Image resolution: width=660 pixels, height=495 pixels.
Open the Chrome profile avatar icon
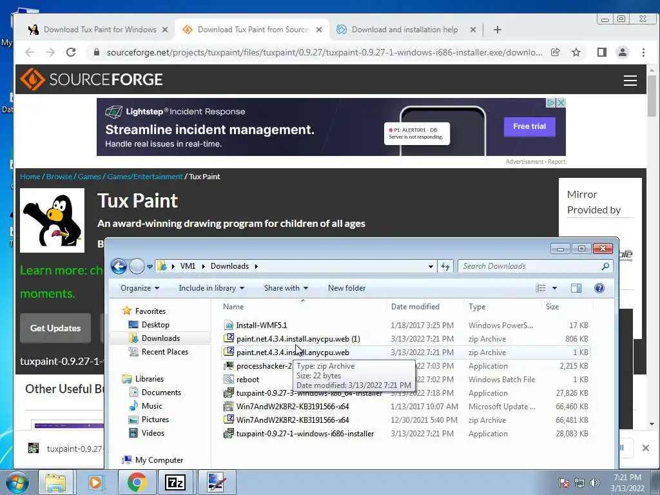622,52
